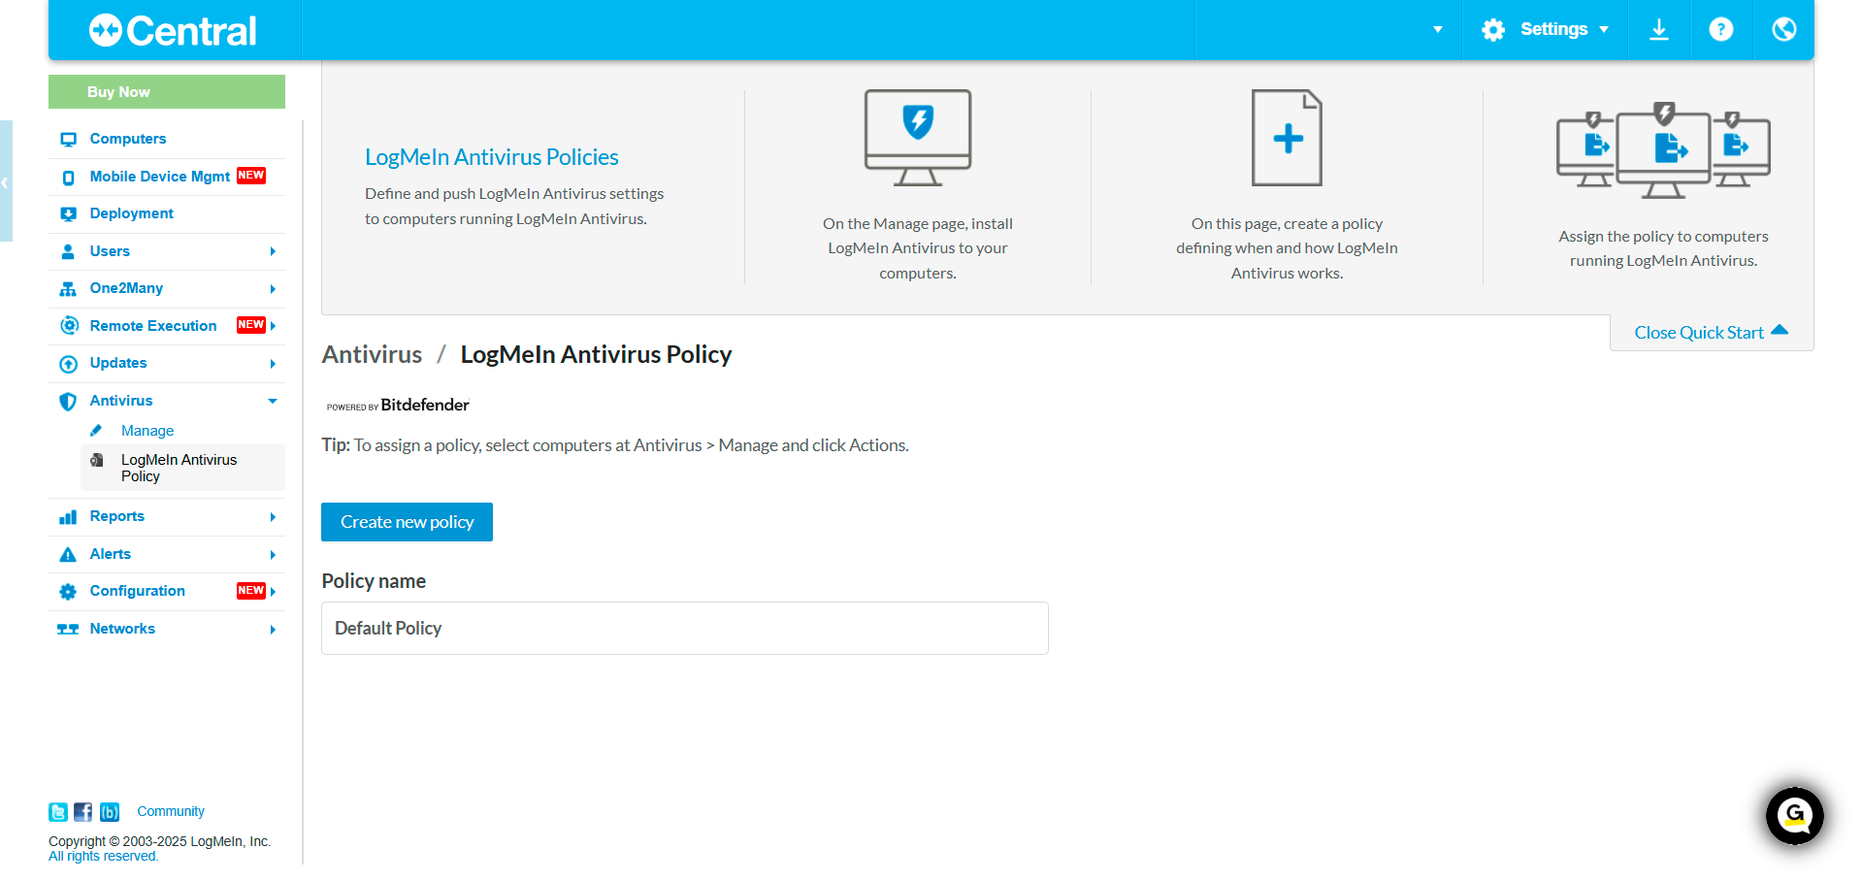Close the Quick Start panel
Image resolution: width=1862 pixels, height=881 pixels.
pos(1712,333)
